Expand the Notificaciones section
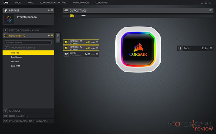 pyautogui.click(x=28, y=116)
